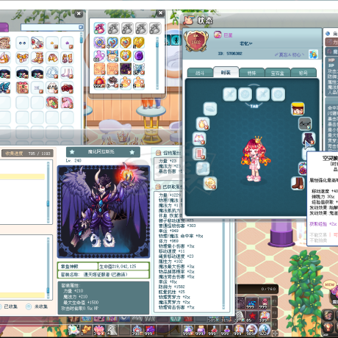
Task: Open the 宝石盒 tab
Action: pos(278,73)
